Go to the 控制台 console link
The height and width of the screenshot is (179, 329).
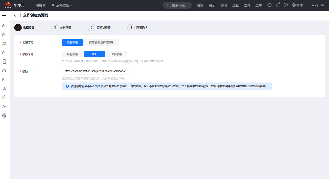41,5
